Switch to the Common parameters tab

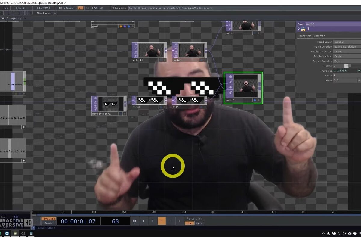[319, 36]
